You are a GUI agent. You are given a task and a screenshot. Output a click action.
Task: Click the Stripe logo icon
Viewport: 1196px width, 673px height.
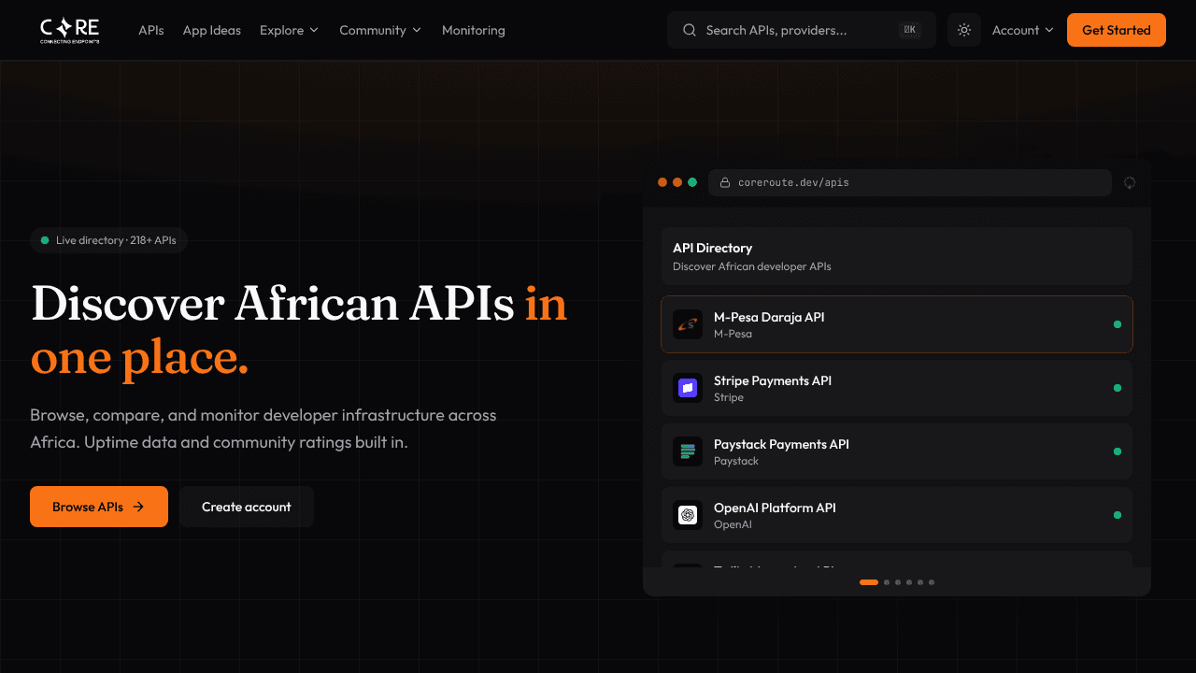(688, 388)
